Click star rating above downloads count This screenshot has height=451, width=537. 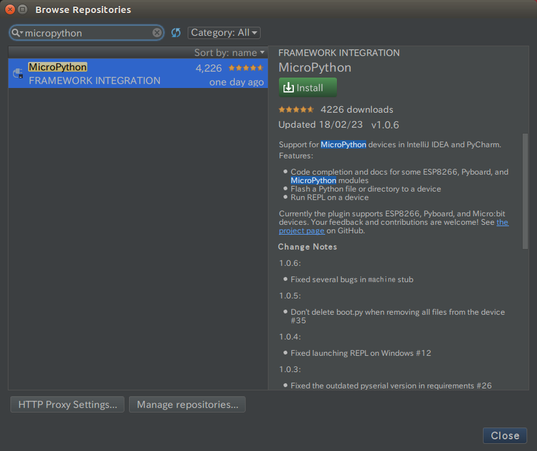pyautogui.click(x=296, y=109)
